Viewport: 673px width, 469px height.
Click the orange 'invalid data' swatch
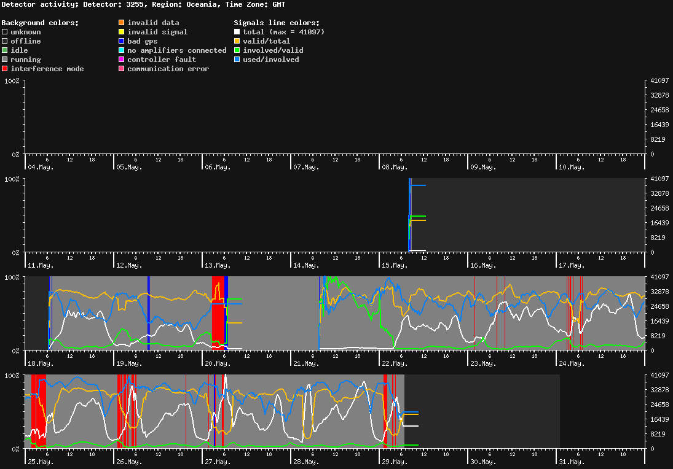122,22
